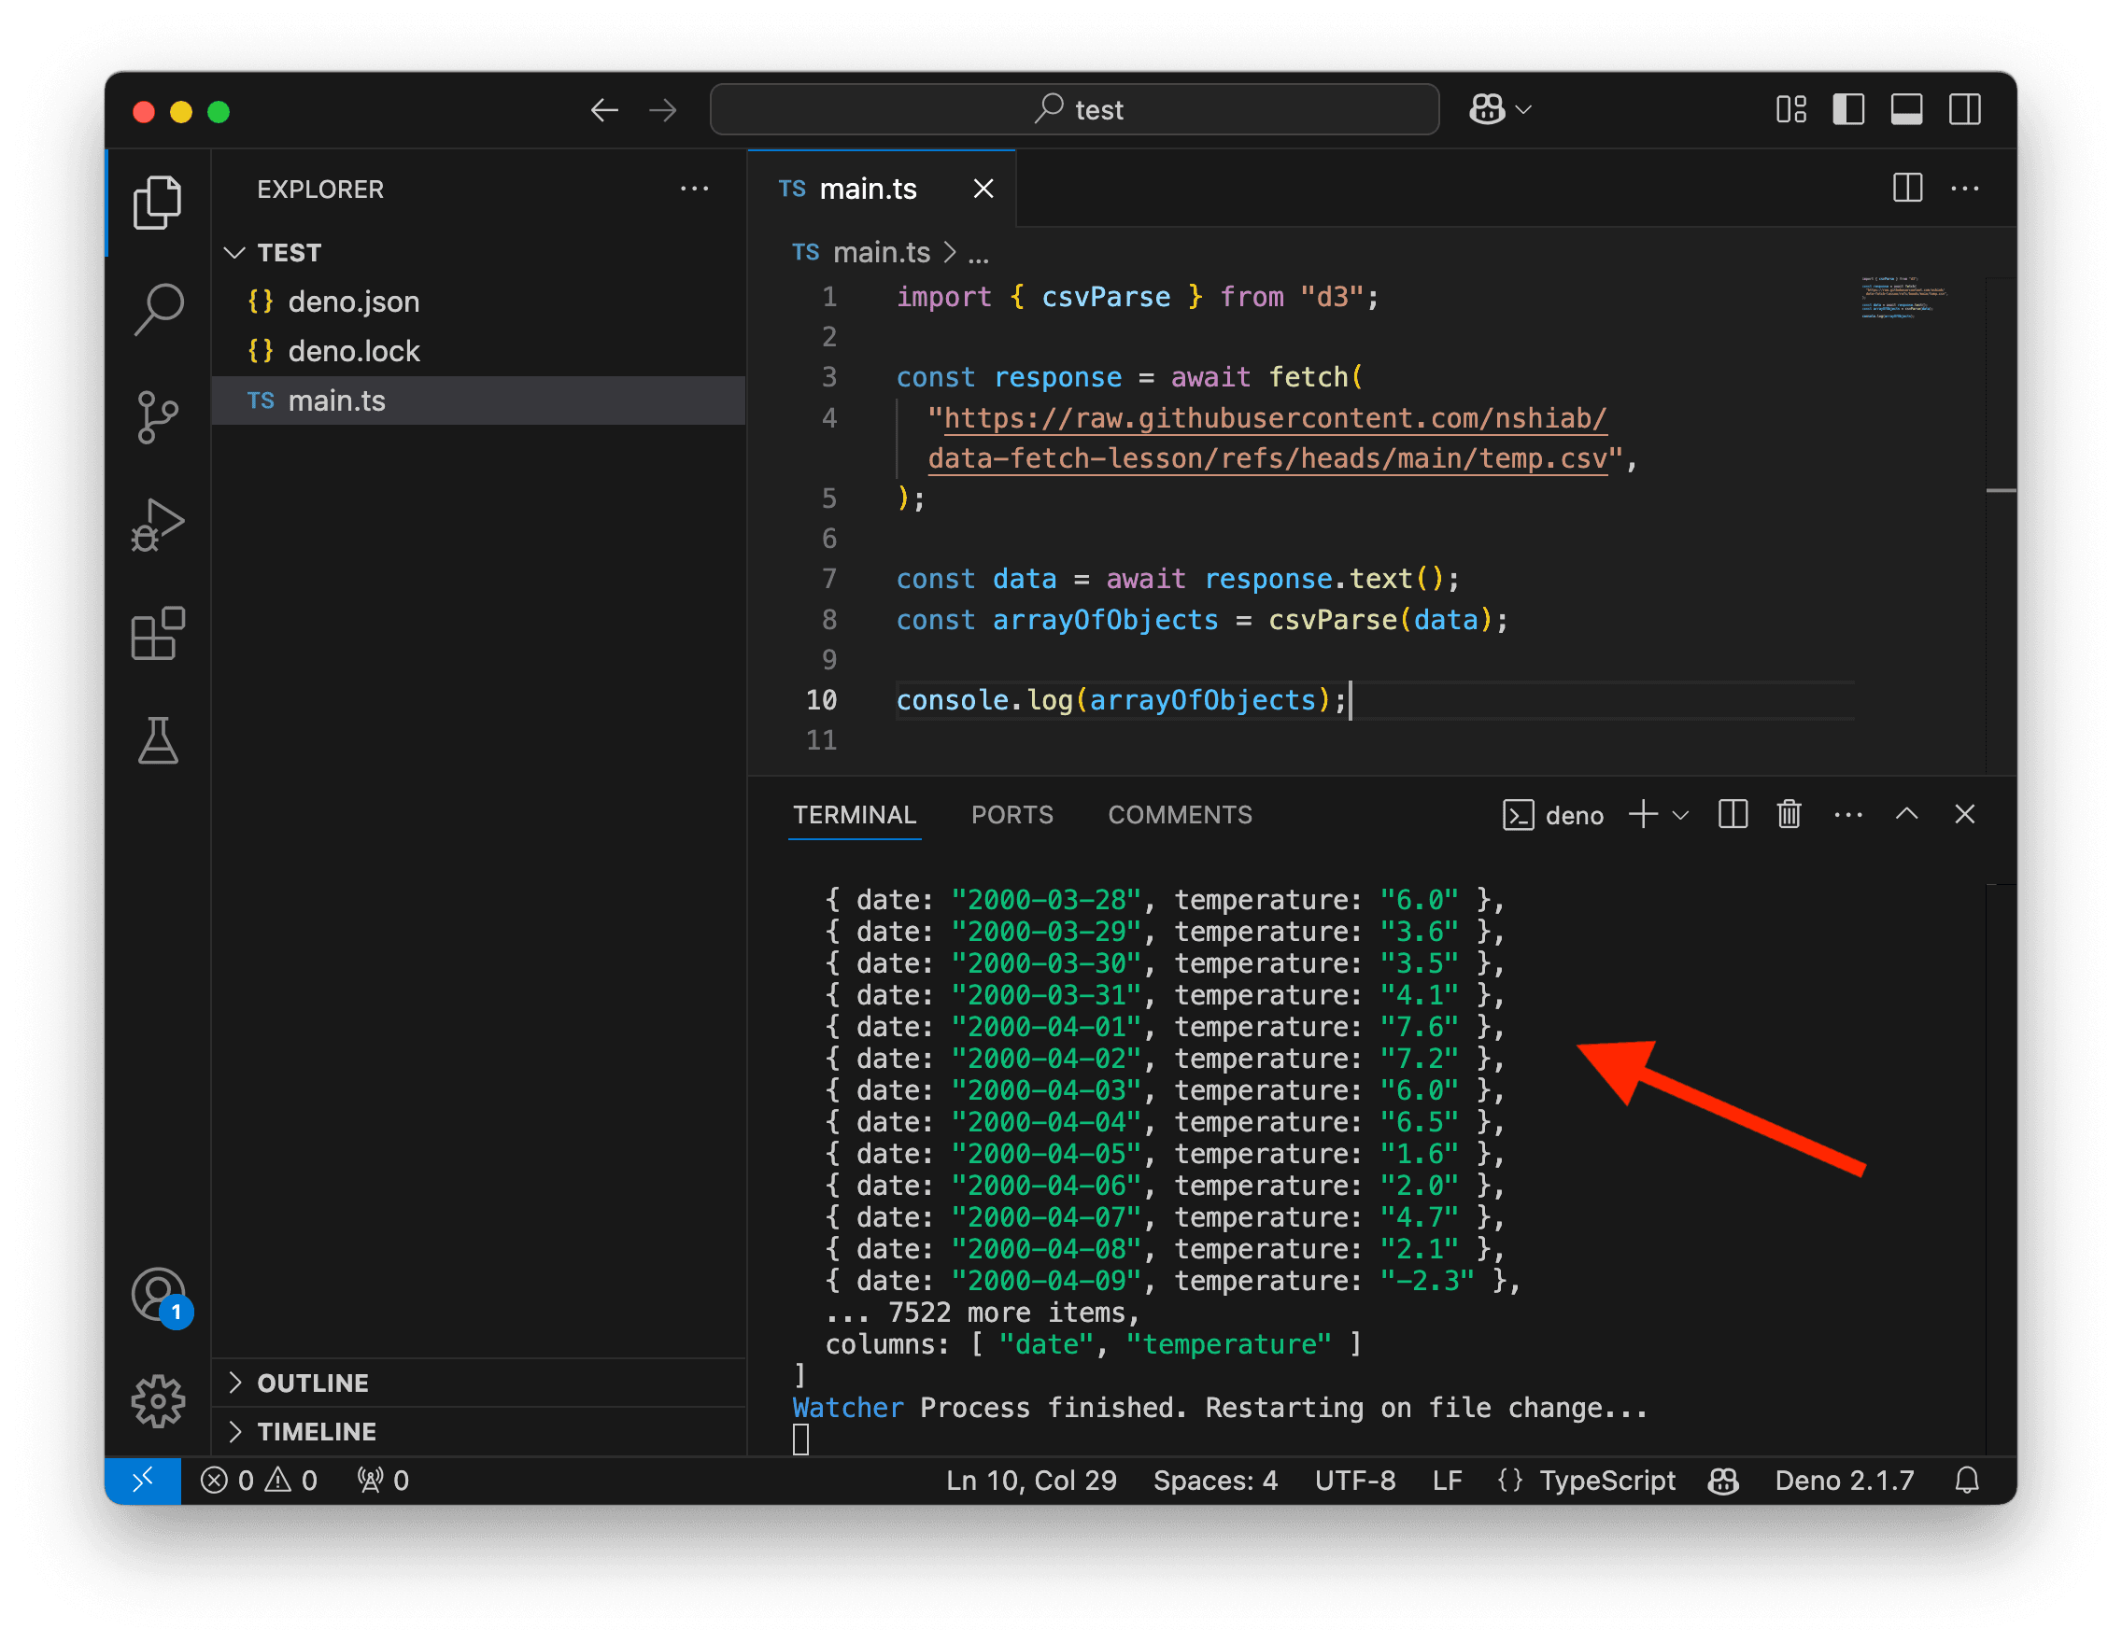Click the "7522 more items" terminal line
The image size is (2122, 1643).
pyautogui.click(x=982, y=1313)
